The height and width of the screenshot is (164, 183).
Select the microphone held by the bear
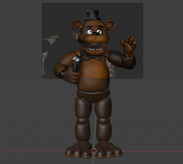pos(76,64)
